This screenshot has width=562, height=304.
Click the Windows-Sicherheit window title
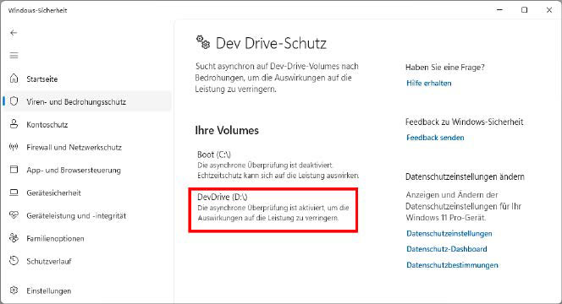click(x=37, y=10)
